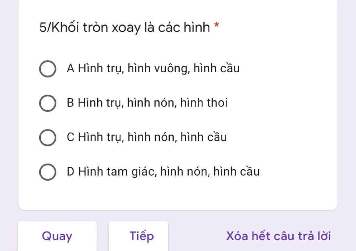Click answer text 'Hình tam giác, hình nón, hình cầu'
Image resolution: width=356 pixels, height=251 pixels.
(169, 172)
